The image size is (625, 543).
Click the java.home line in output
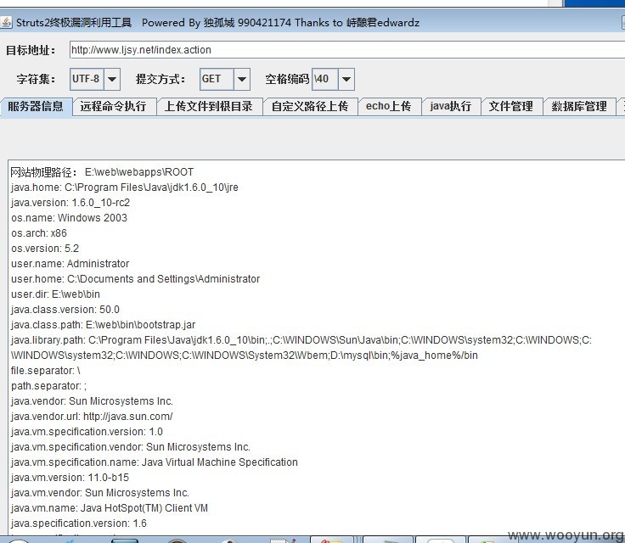click(125, 188)
